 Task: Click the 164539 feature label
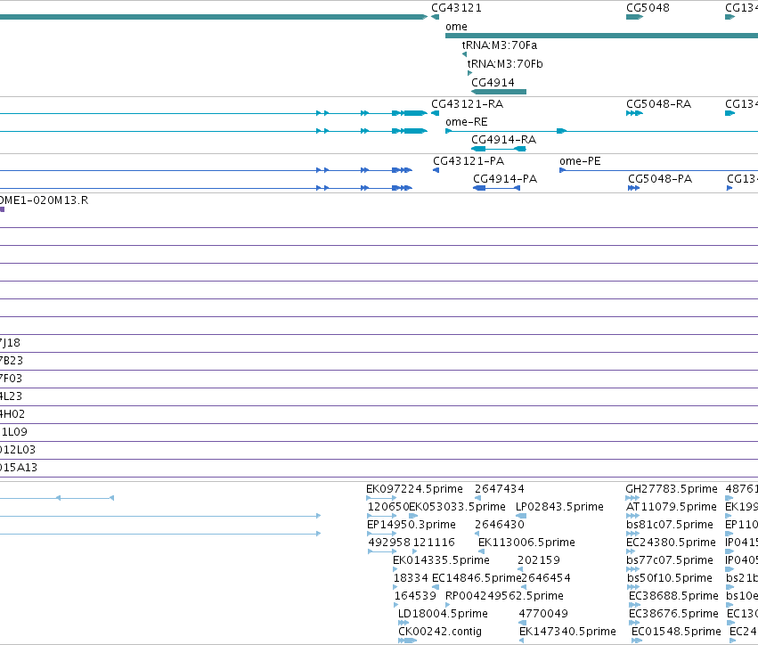415,596
